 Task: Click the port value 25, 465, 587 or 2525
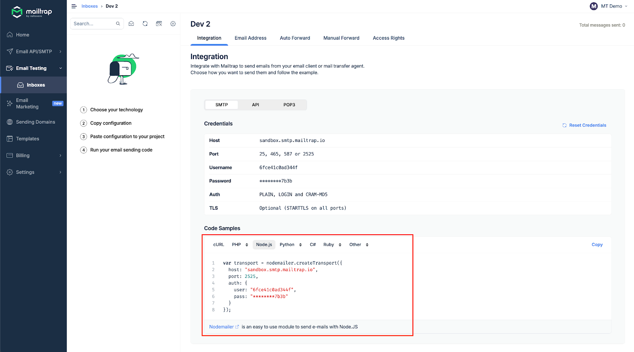[x=286, y=154]
